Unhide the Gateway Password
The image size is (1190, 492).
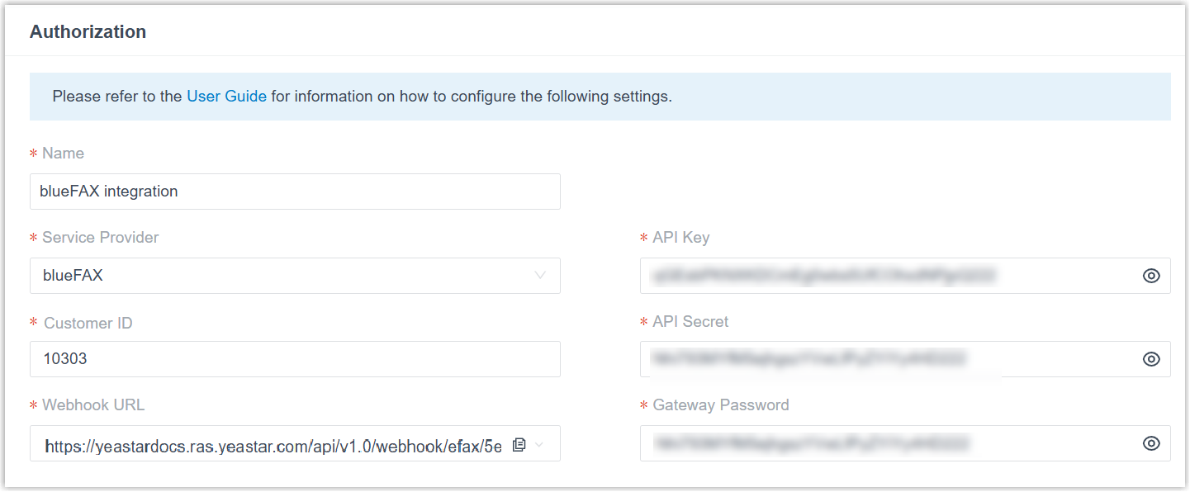click(x=1151, y=443)
